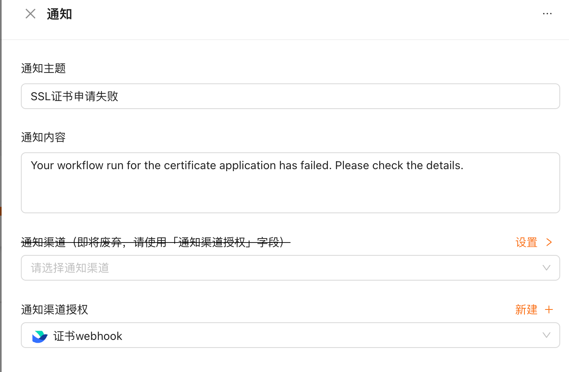Click the plus icon next to 新建
Viewport: 569px width, 372px height.
point(549,309)
